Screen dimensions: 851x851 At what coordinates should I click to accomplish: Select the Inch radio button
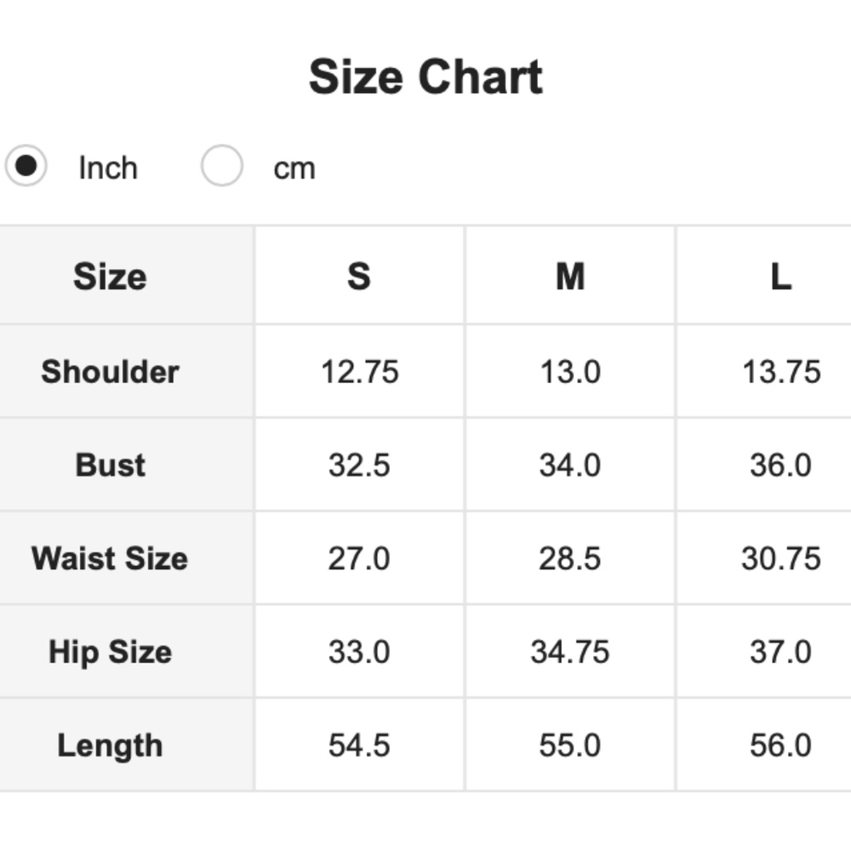(26, 165)
